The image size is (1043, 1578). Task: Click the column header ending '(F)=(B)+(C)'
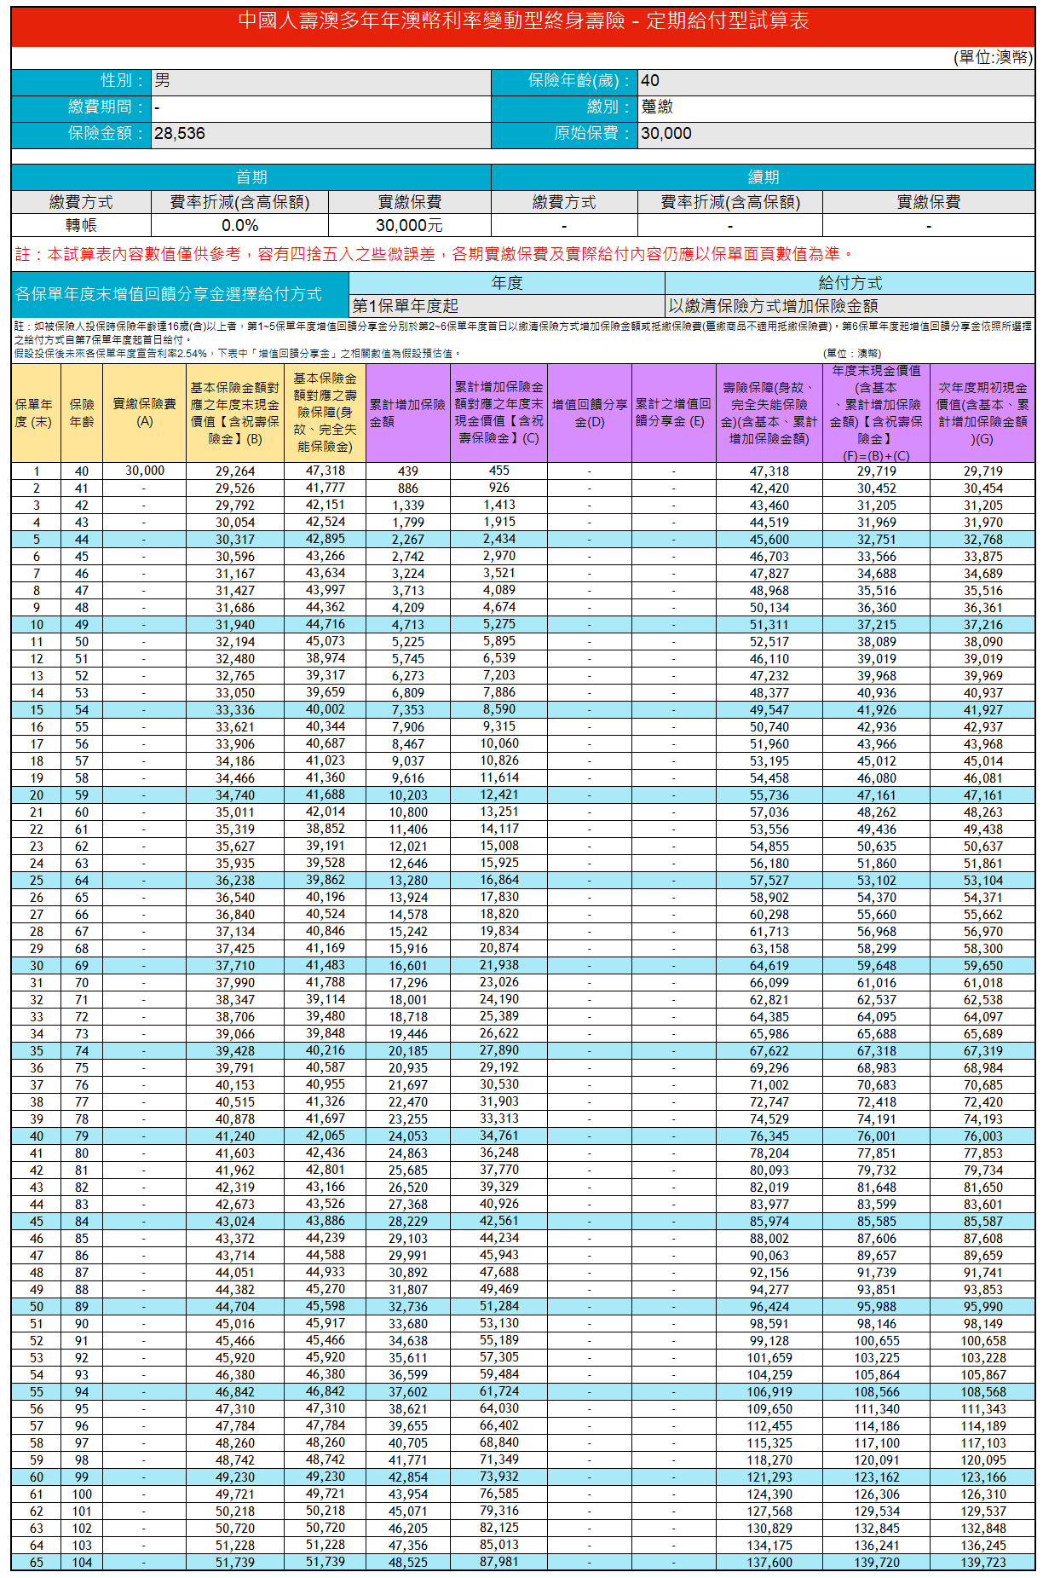click(x=876, y=413)
